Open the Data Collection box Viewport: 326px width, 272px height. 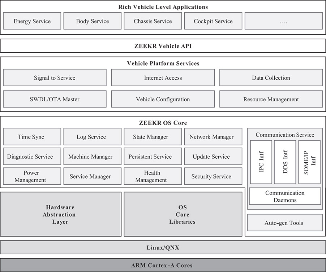[x=271, y=78]
